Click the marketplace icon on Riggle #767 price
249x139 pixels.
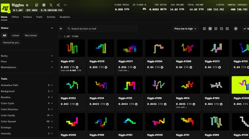point(77,67)
